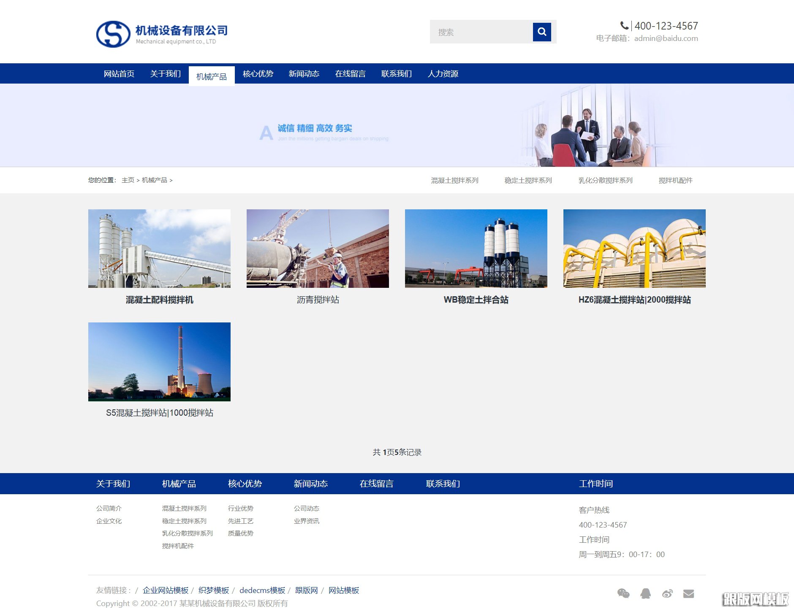The height and width of the screenshot is (609, 794).
Task: Click the QQ penguin icon in the footer
Action: 646,593
